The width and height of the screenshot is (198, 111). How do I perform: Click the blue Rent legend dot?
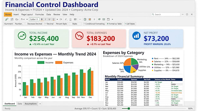coord(153,59)
